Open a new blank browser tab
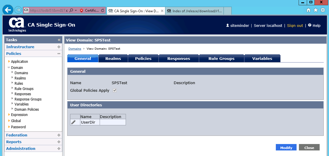 tap(228, 11)
